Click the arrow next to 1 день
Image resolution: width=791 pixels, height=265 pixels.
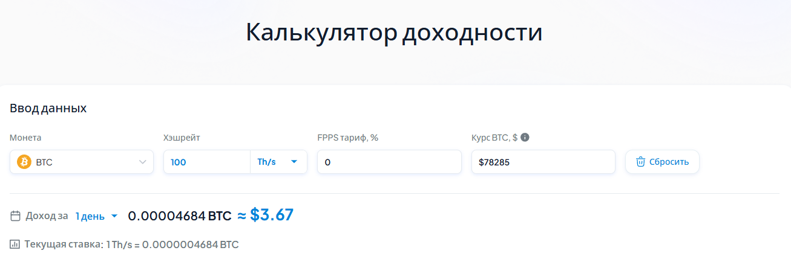[x=114, y=216]
